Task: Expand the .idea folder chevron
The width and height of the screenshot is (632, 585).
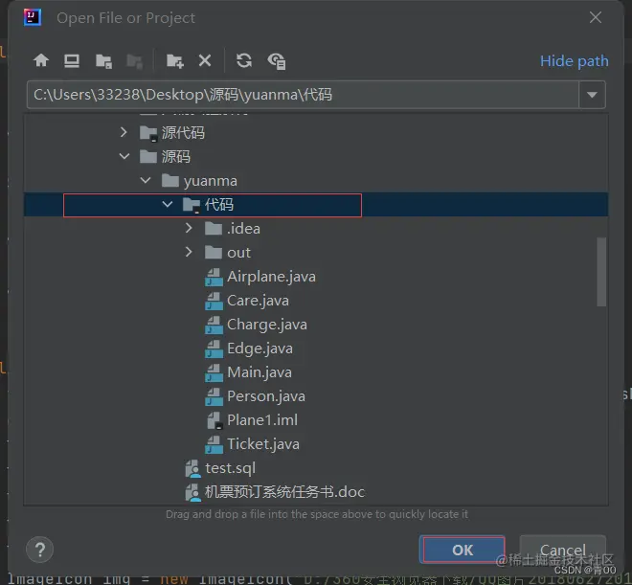Action: click(189, 228)
